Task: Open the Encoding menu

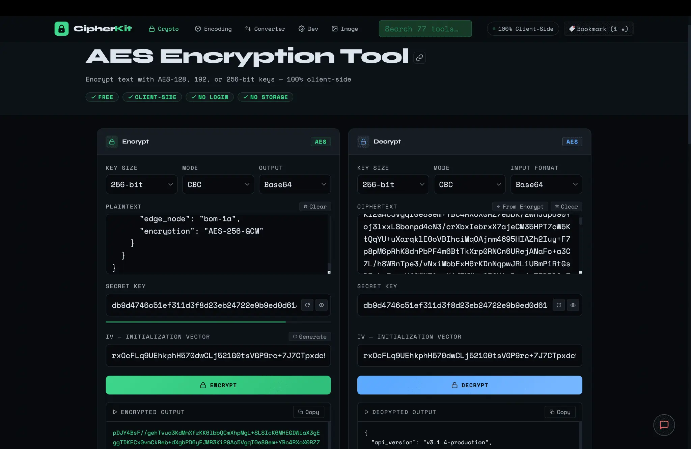Action: pos(213,29)
